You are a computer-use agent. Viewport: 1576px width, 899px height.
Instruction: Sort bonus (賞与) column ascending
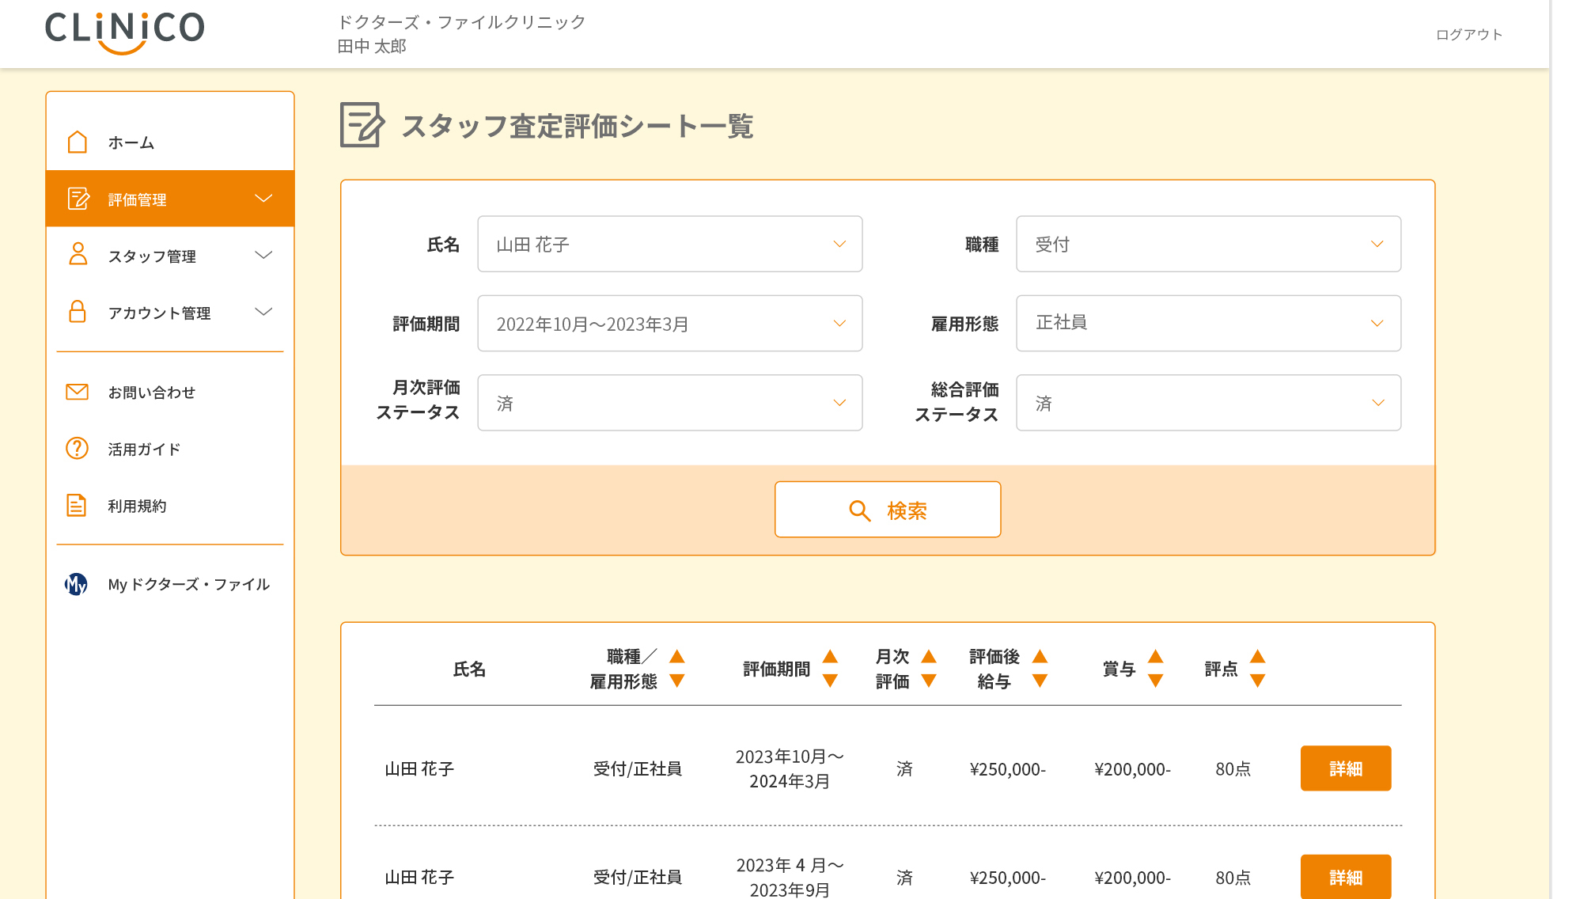pos(1155,657)
